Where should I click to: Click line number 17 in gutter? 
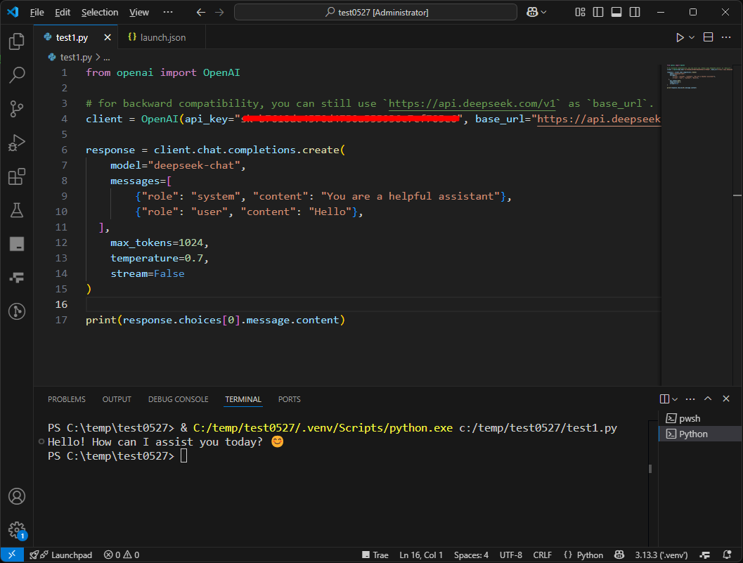point(61,320)
